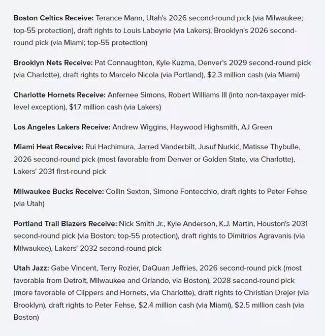The width and height of the screenshot is (325, 336).
Task: Click the name 'Rui Hachimura'
Action: [x=109, y=147]
